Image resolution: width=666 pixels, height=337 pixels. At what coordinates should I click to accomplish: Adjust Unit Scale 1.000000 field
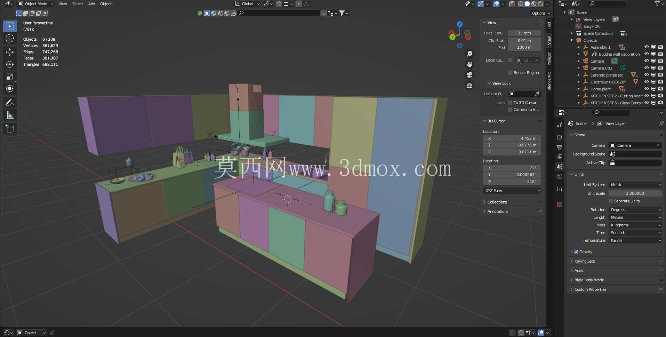tap(635, 193)
